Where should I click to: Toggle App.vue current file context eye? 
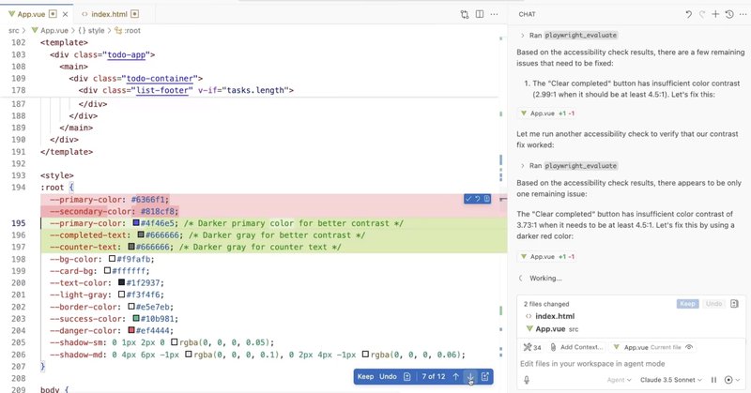point(689,348)
